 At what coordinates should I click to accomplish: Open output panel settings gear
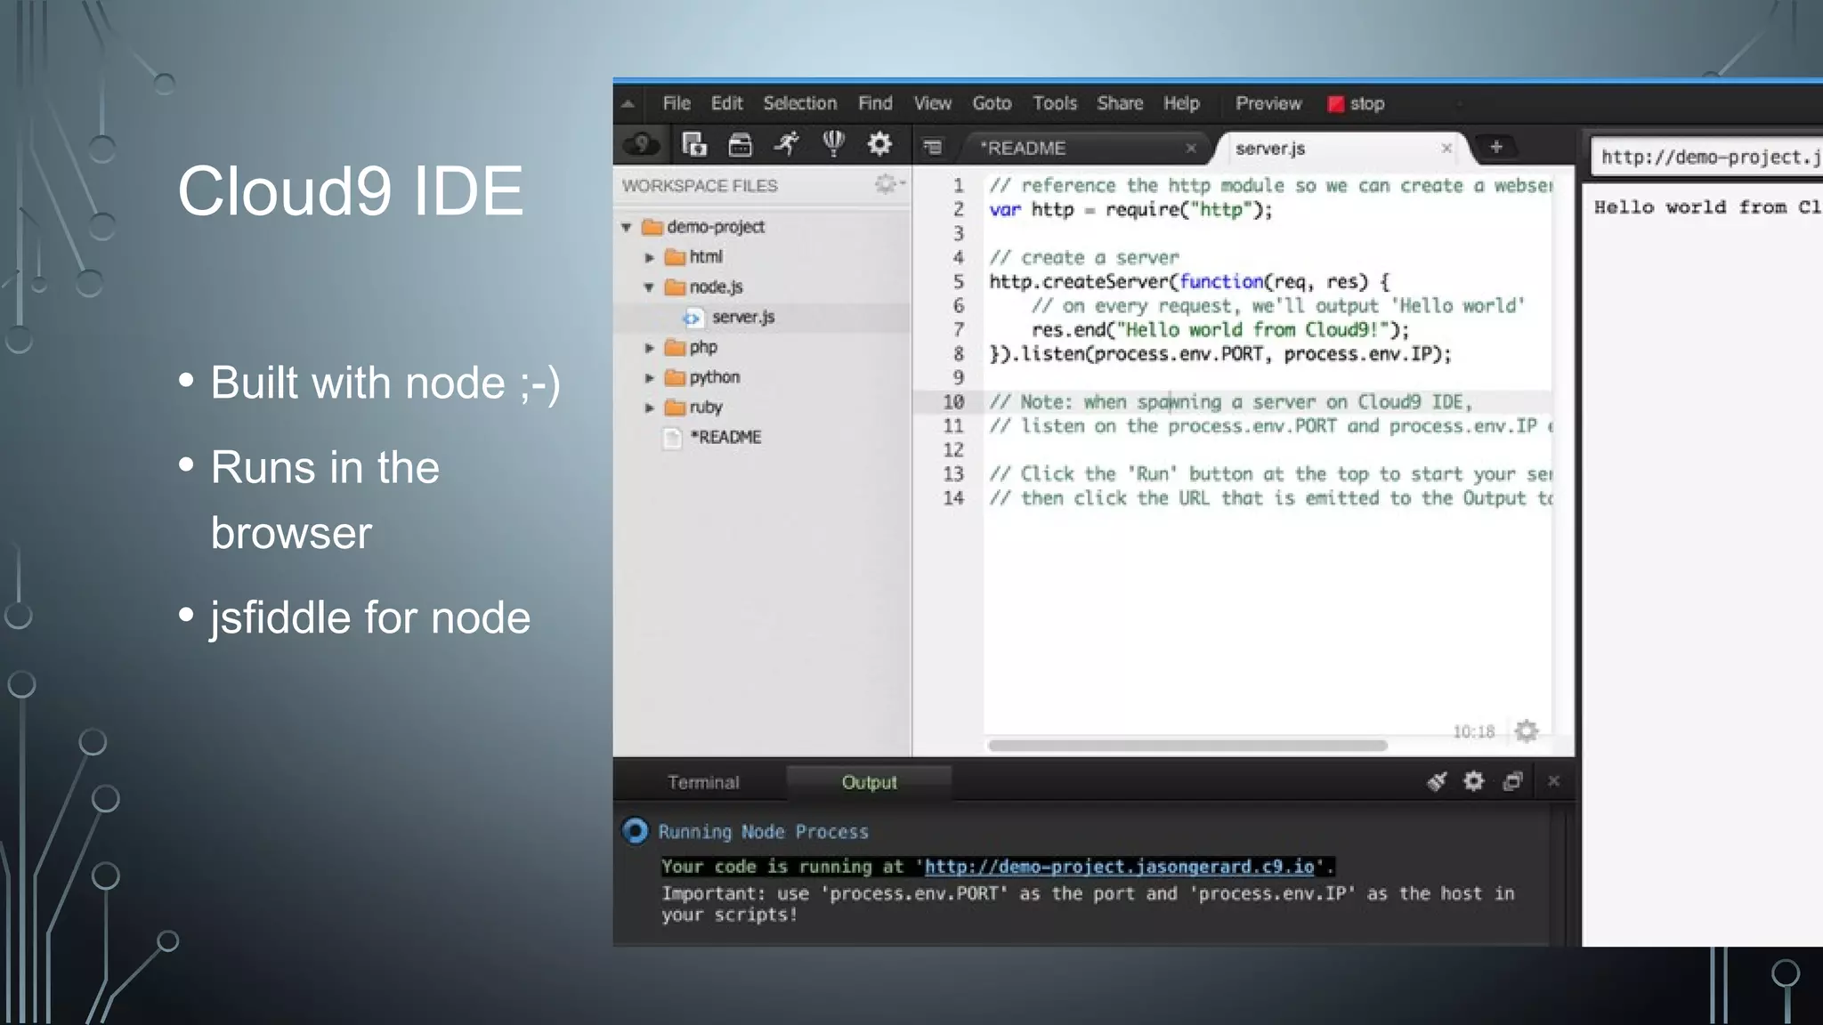pyautogui.click(x=1474, y=781)
